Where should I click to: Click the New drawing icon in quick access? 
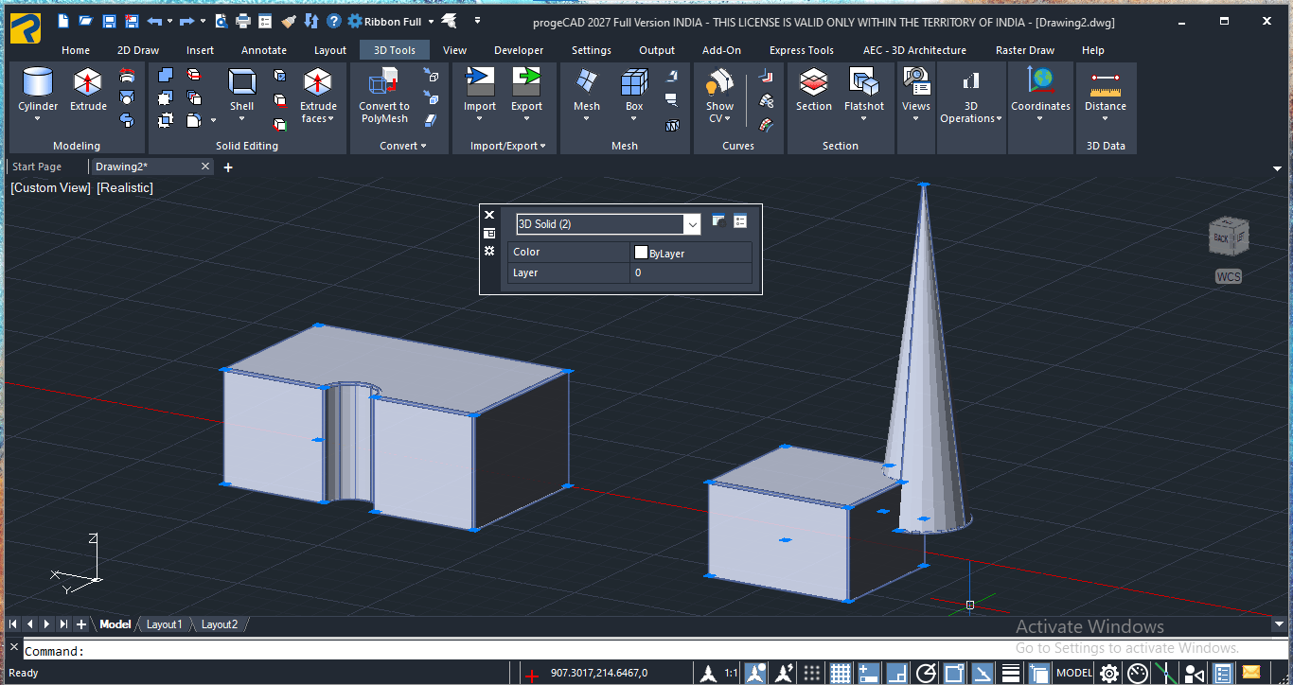pyautogui.click(x=63, y=21)
